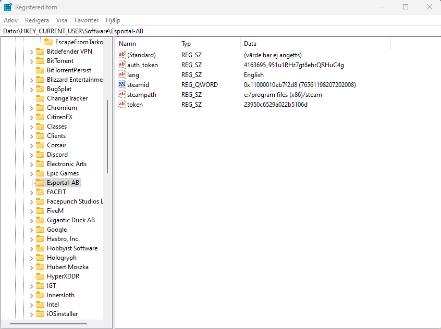Sort values by the Data column header
This screenshot has height=329, width=441.
(x=315, y=44)
